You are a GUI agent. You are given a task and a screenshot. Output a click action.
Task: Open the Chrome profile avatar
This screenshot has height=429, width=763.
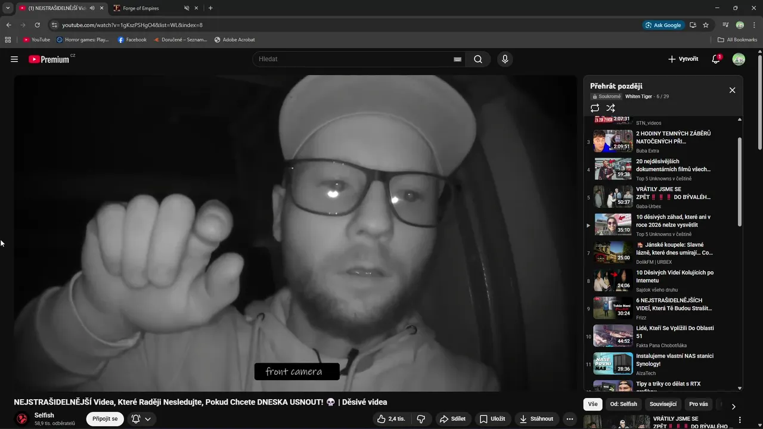pos(740,25)
